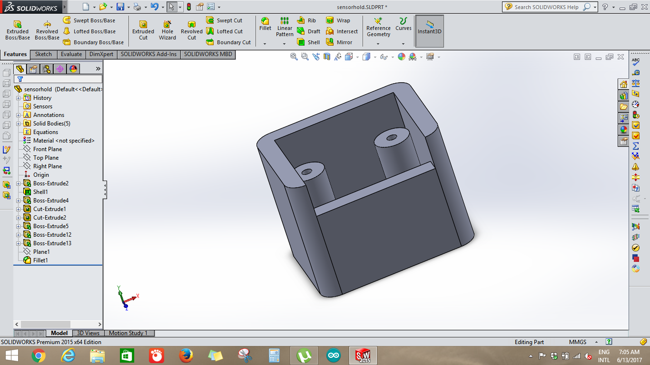Image resolution: width=650 pixels, height=365 pixels.
Task: Expand the Boss-Extrude2 feature
Action: [19, 183]
